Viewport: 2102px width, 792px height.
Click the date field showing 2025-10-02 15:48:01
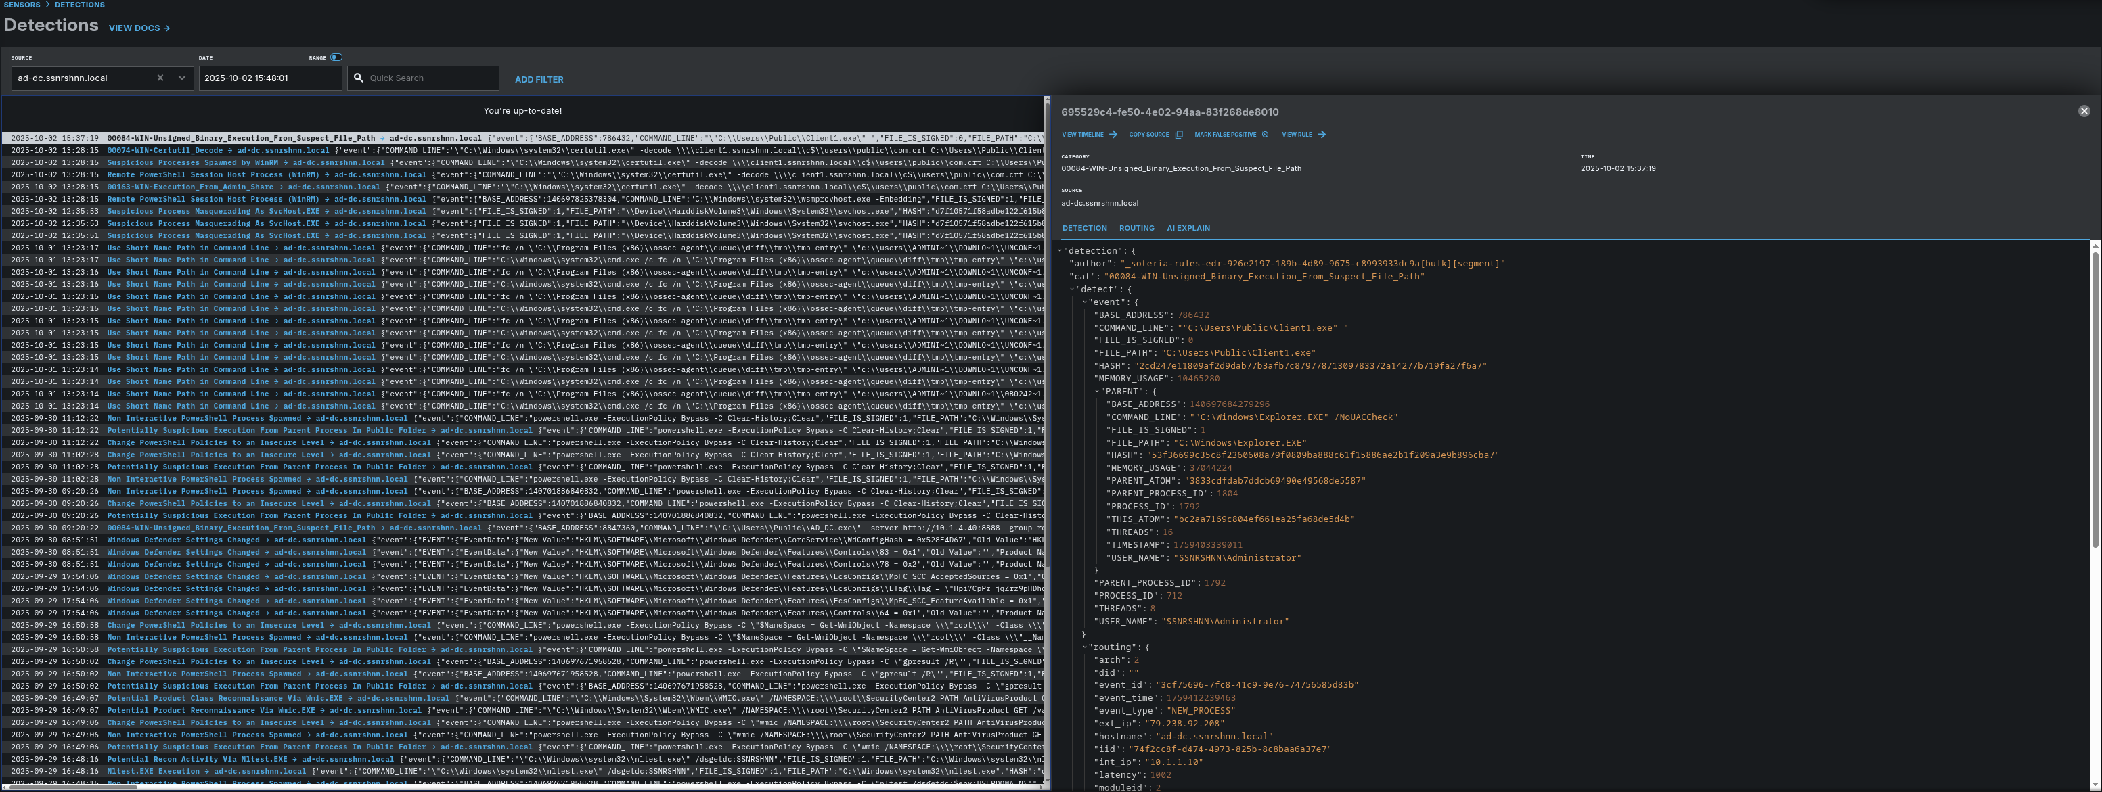tap(269, 78)
